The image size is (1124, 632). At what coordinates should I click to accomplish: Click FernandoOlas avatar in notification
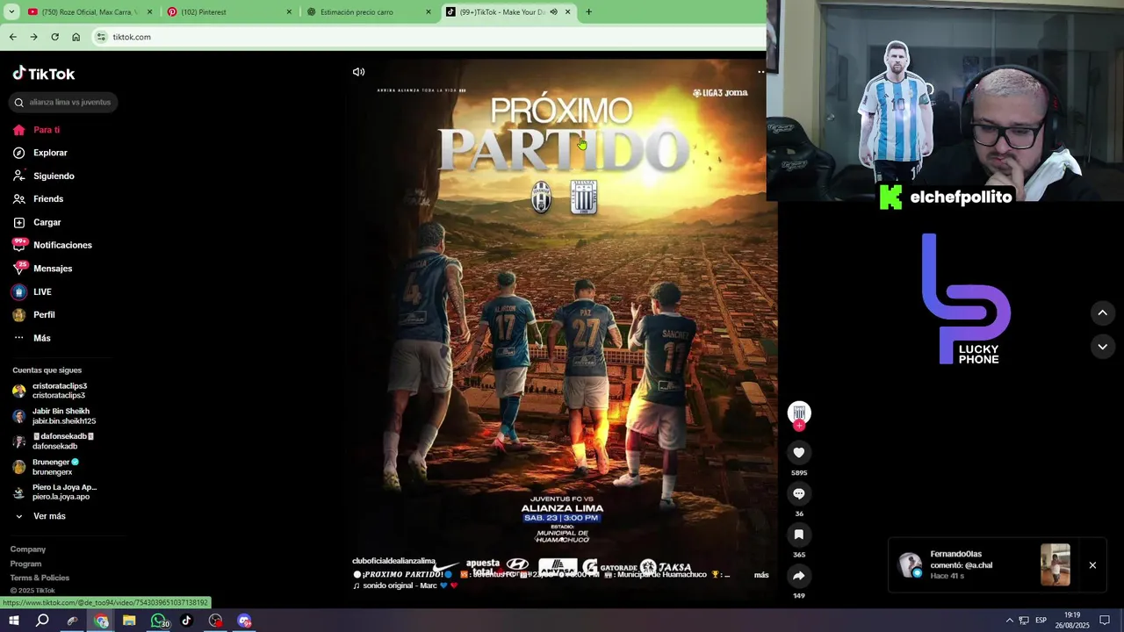pyautogui.click(x=911, y=564)
